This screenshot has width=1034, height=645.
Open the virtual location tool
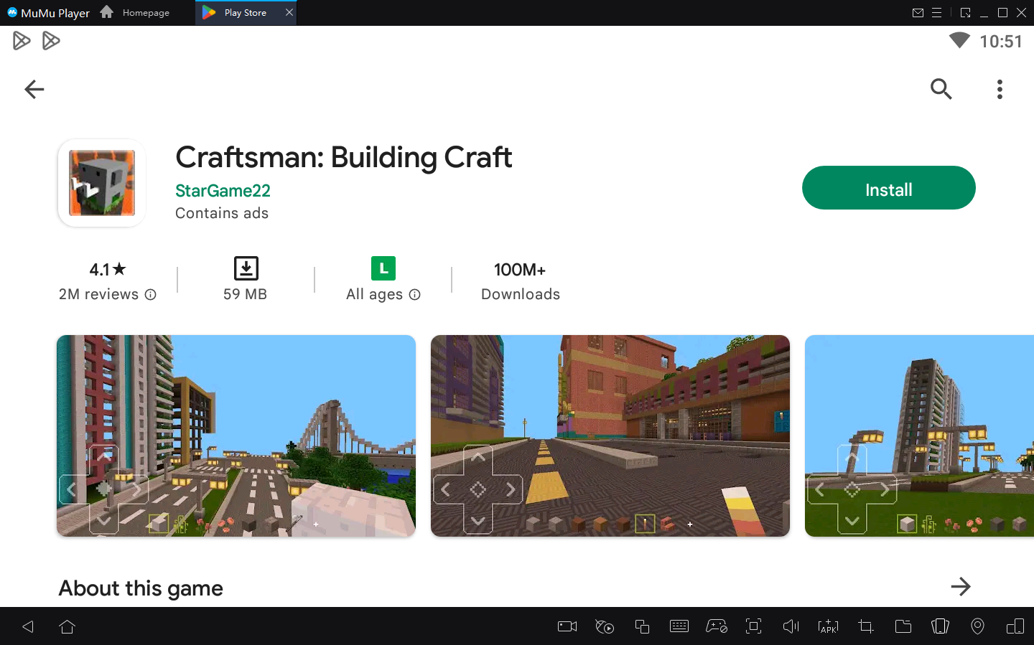[x=977, y=626]
